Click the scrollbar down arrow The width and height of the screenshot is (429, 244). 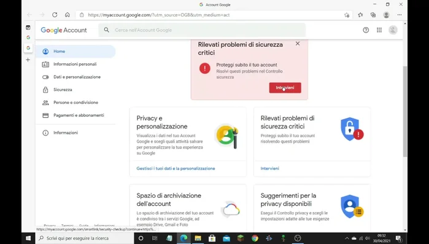click(405, 230)
